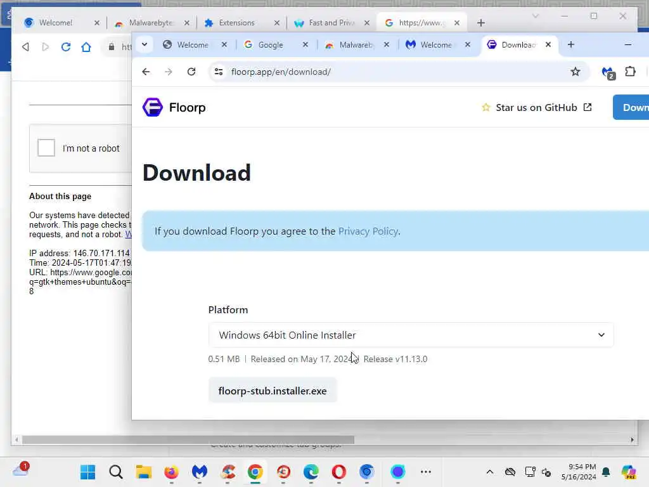
Task: Switch to Fast and Private tab in background browser
Action: pos(331,23)
